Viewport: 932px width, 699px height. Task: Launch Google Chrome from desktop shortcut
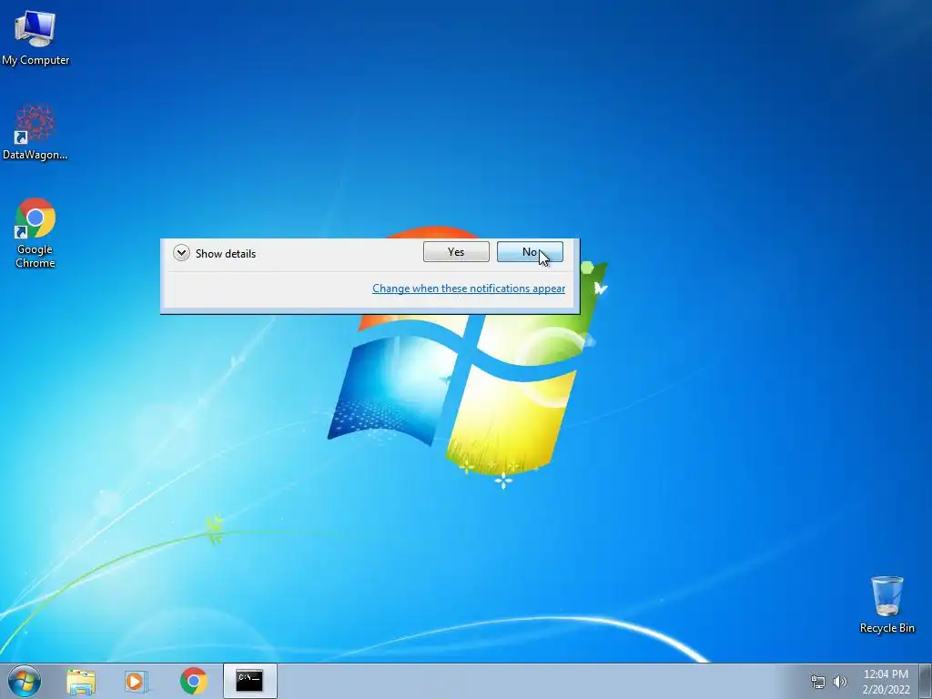click(35, 232)
